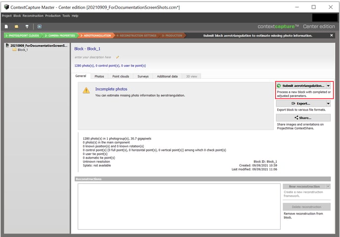Open the Reconstruction menu

tap(33, 16)
